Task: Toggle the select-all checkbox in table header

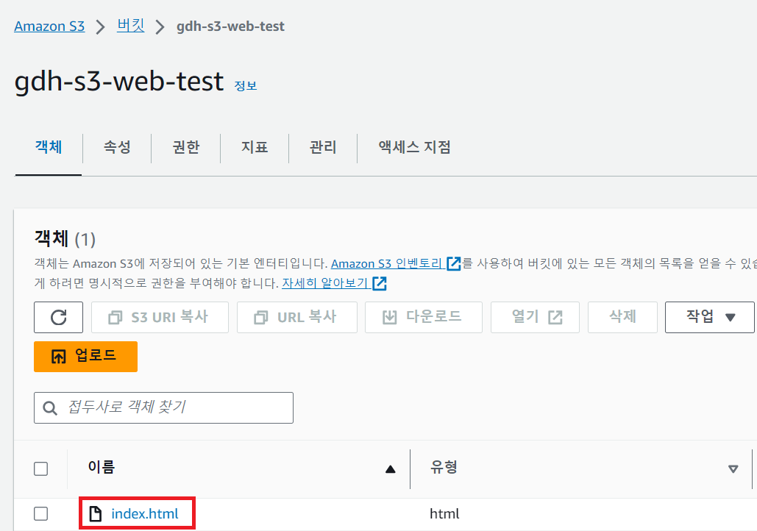Action: tap(41, 468)
